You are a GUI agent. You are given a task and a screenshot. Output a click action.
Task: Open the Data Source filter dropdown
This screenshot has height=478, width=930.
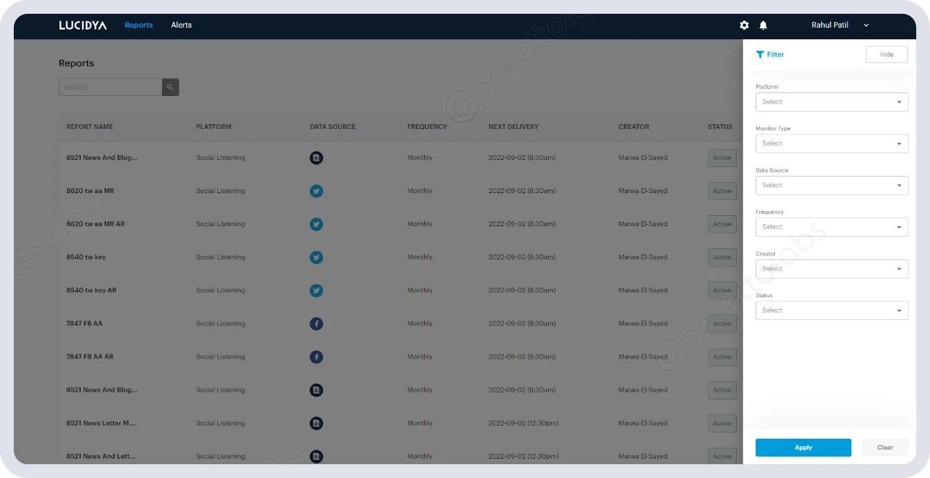click(x=831, y=186)
